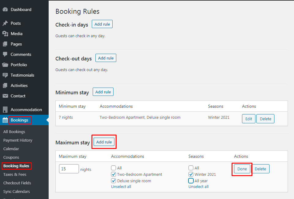Open the Accommodation menu
The width and height of the screenshot is (294, 199).
26,110
